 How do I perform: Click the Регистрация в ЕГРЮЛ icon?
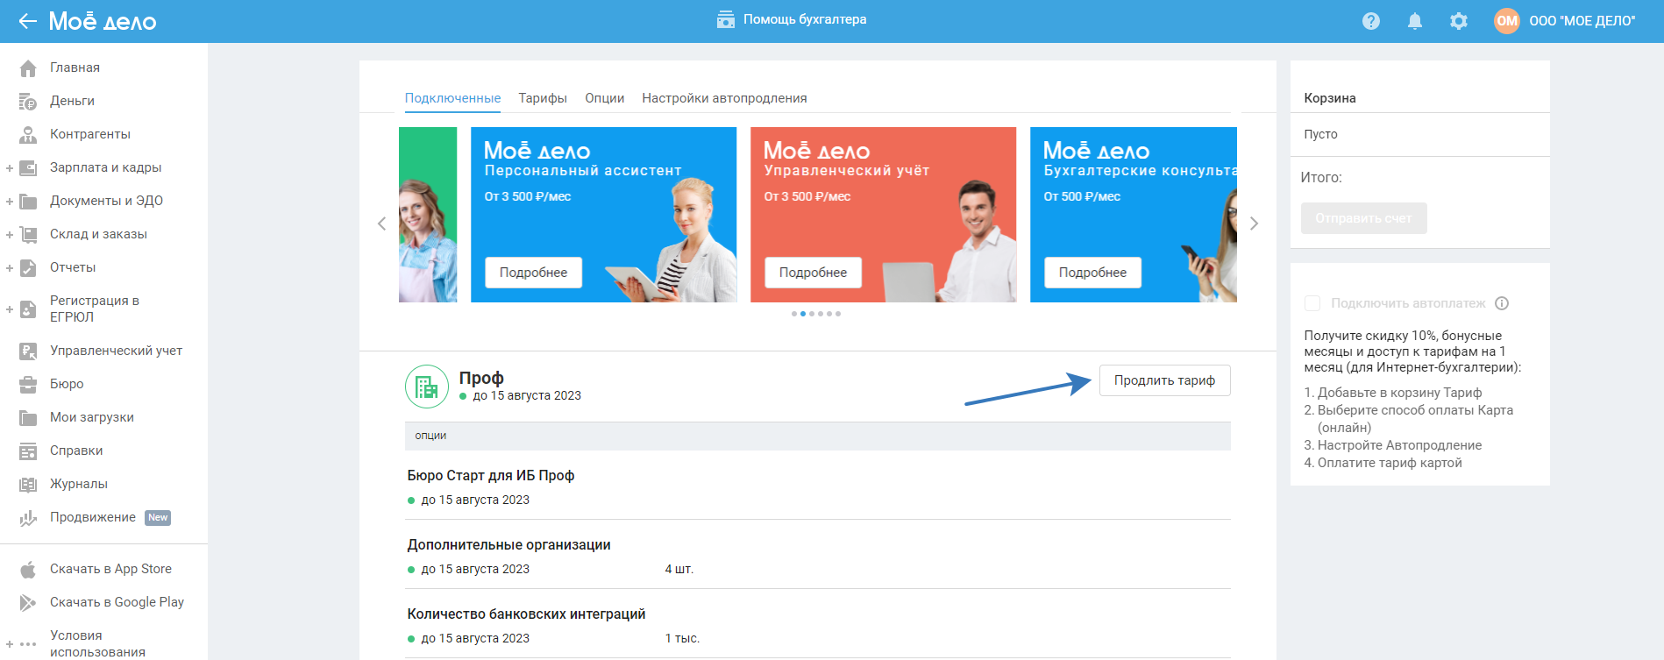(28, 309)
